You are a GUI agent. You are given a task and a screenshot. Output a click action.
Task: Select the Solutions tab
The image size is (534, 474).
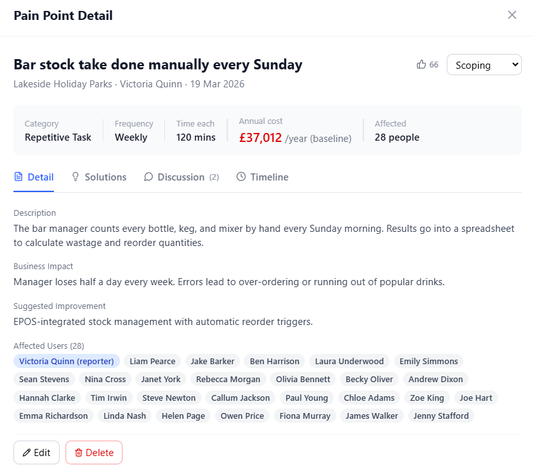pos(105,177)
